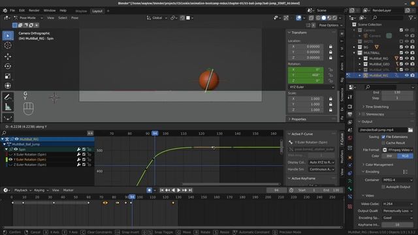
Task: Open the Pose menu in viewport header
Action: tap(74, 18)
